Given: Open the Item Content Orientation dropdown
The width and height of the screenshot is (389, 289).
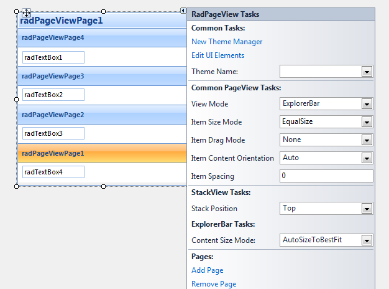Looking at the screenshot, I should pos(367,158).
